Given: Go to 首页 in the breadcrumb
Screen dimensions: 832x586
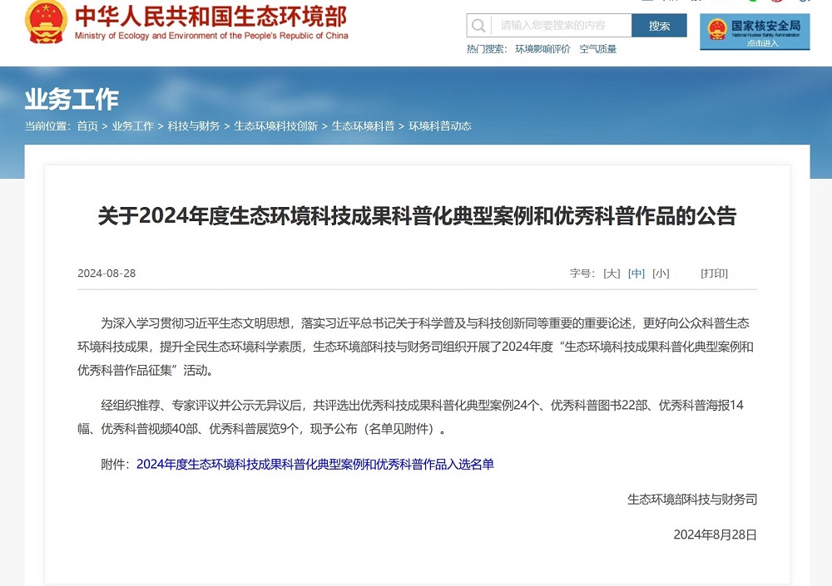Looking at the screenshot, I should 87,126.
